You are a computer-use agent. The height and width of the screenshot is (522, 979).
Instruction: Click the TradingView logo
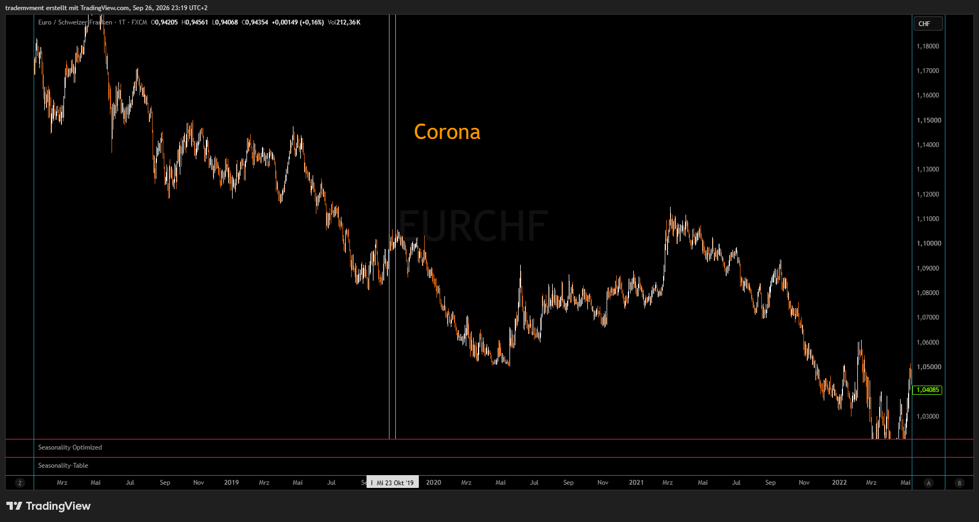49,506
